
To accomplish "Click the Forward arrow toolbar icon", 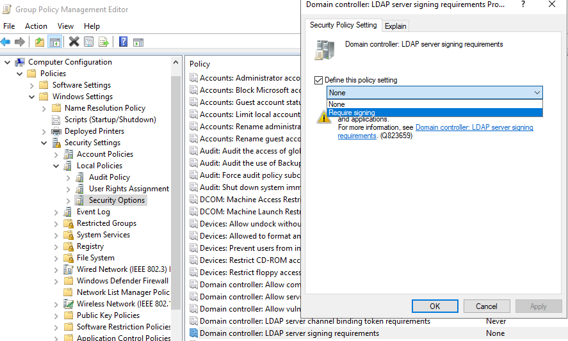I will (x=20, y=42).
